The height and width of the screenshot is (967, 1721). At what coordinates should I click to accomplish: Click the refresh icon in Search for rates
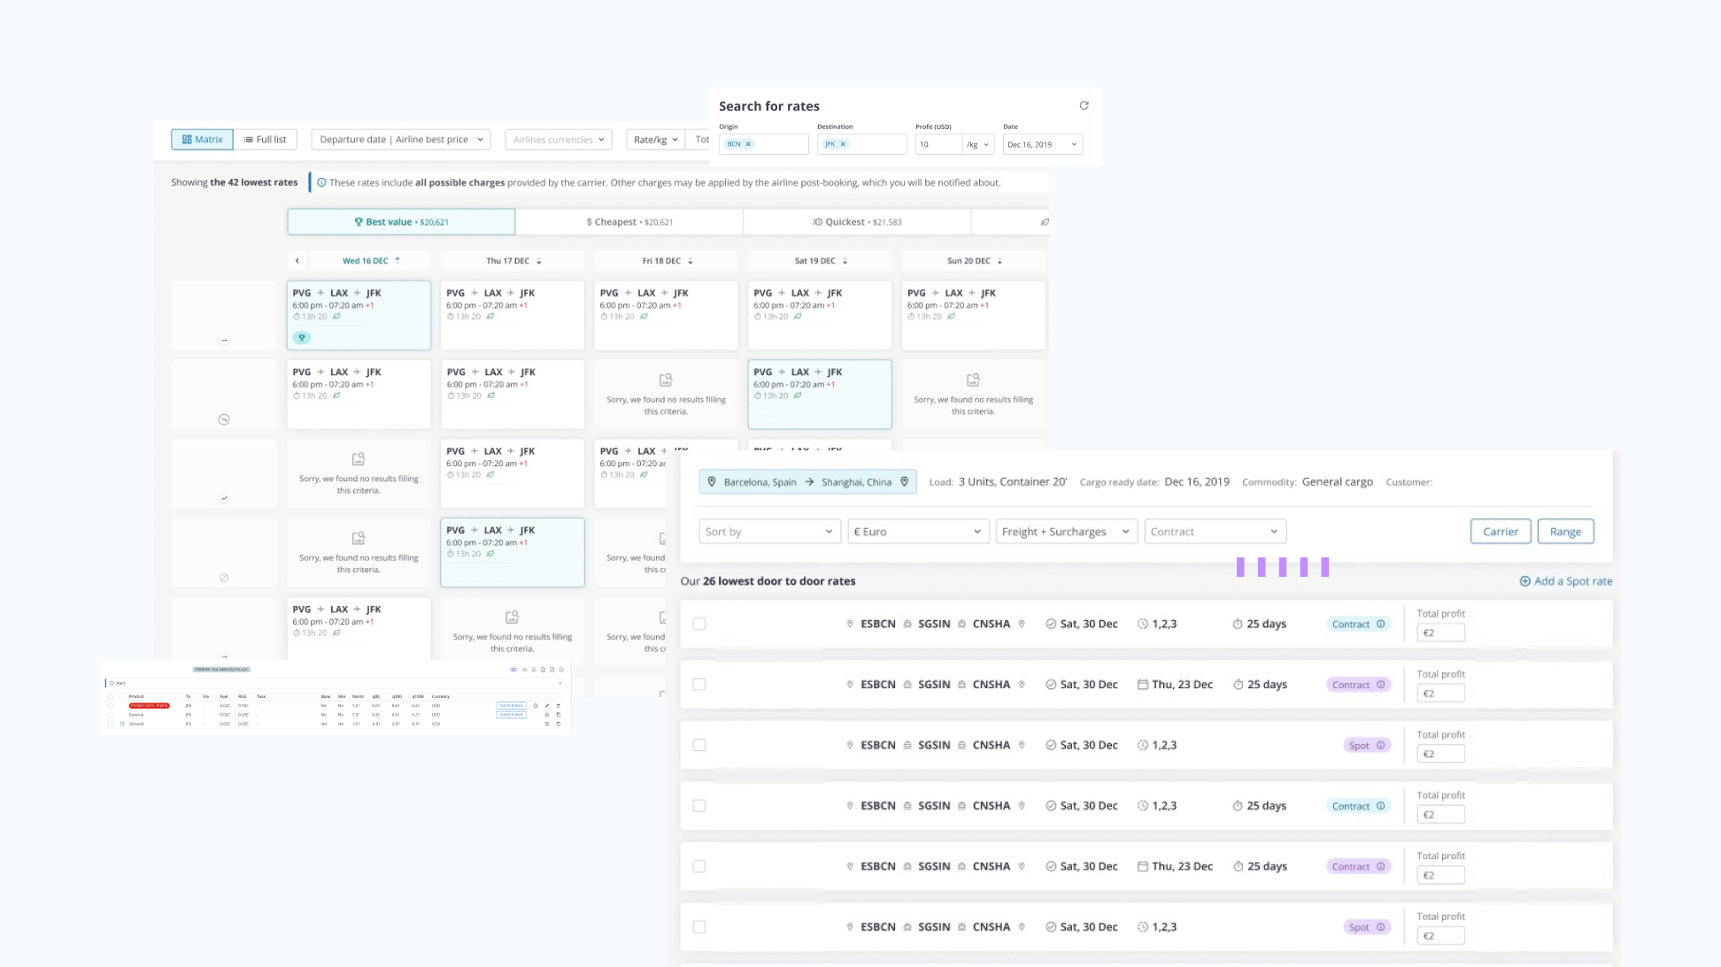[x=1084, y=105]
